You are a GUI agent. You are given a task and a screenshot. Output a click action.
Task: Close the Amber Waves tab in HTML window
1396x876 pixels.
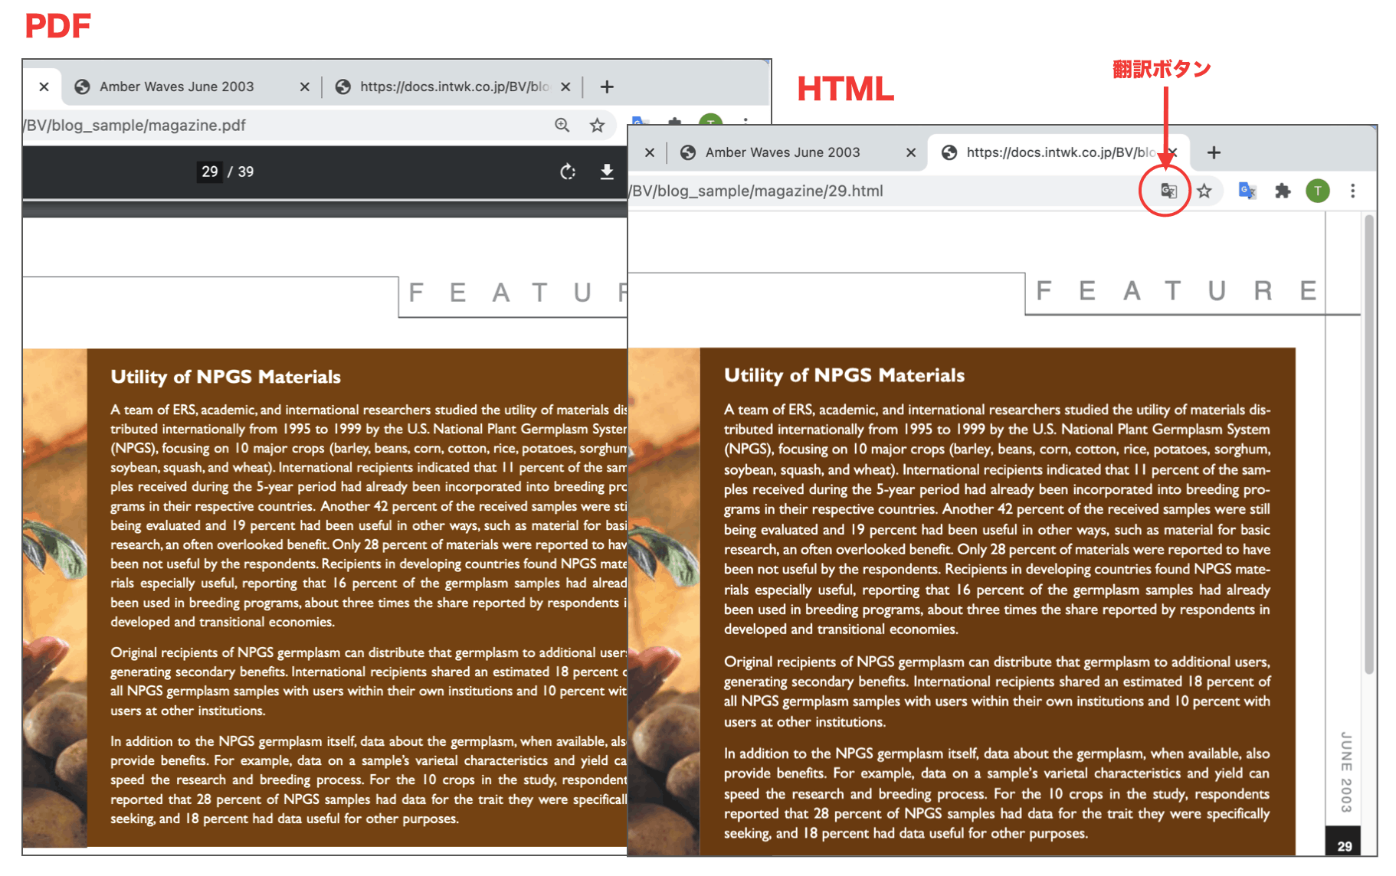[910, 152]
